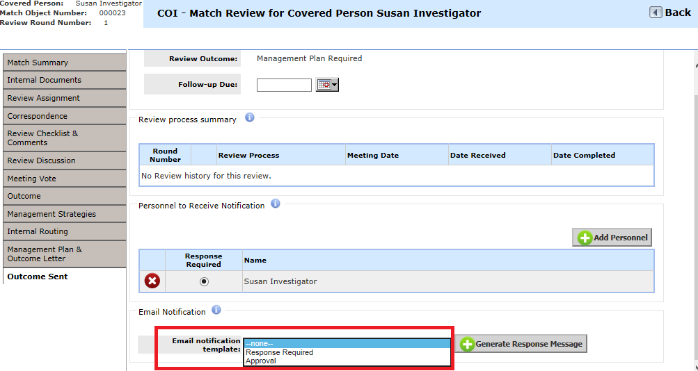Click the Back button
Viewport: 698px width, 371px height.
pos(670,13)
